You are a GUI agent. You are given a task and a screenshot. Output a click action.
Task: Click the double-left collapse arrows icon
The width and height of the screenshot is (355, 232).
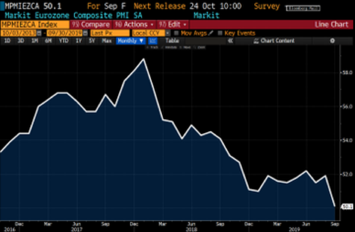pyautogui.click(x=230, y=41)
